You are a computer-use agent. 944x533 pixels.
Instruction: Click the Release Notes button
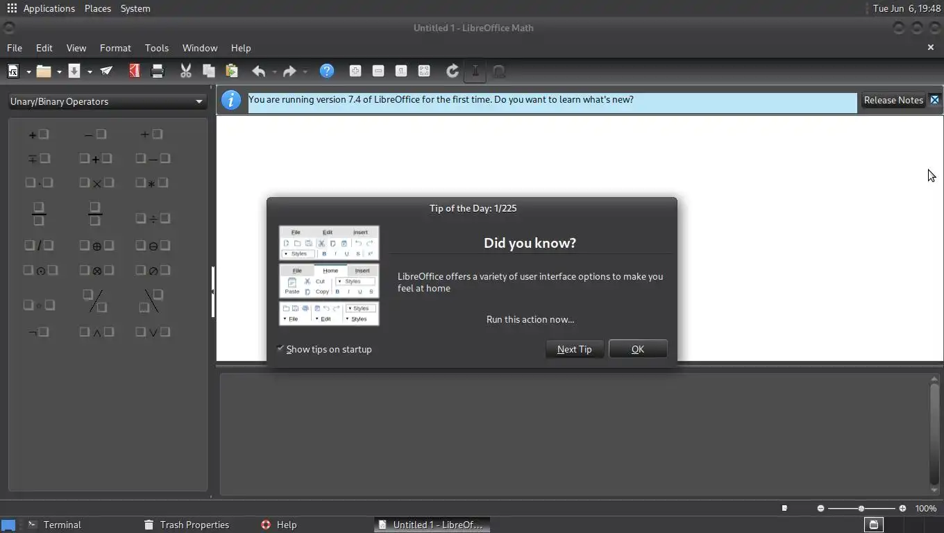(893, 100)
